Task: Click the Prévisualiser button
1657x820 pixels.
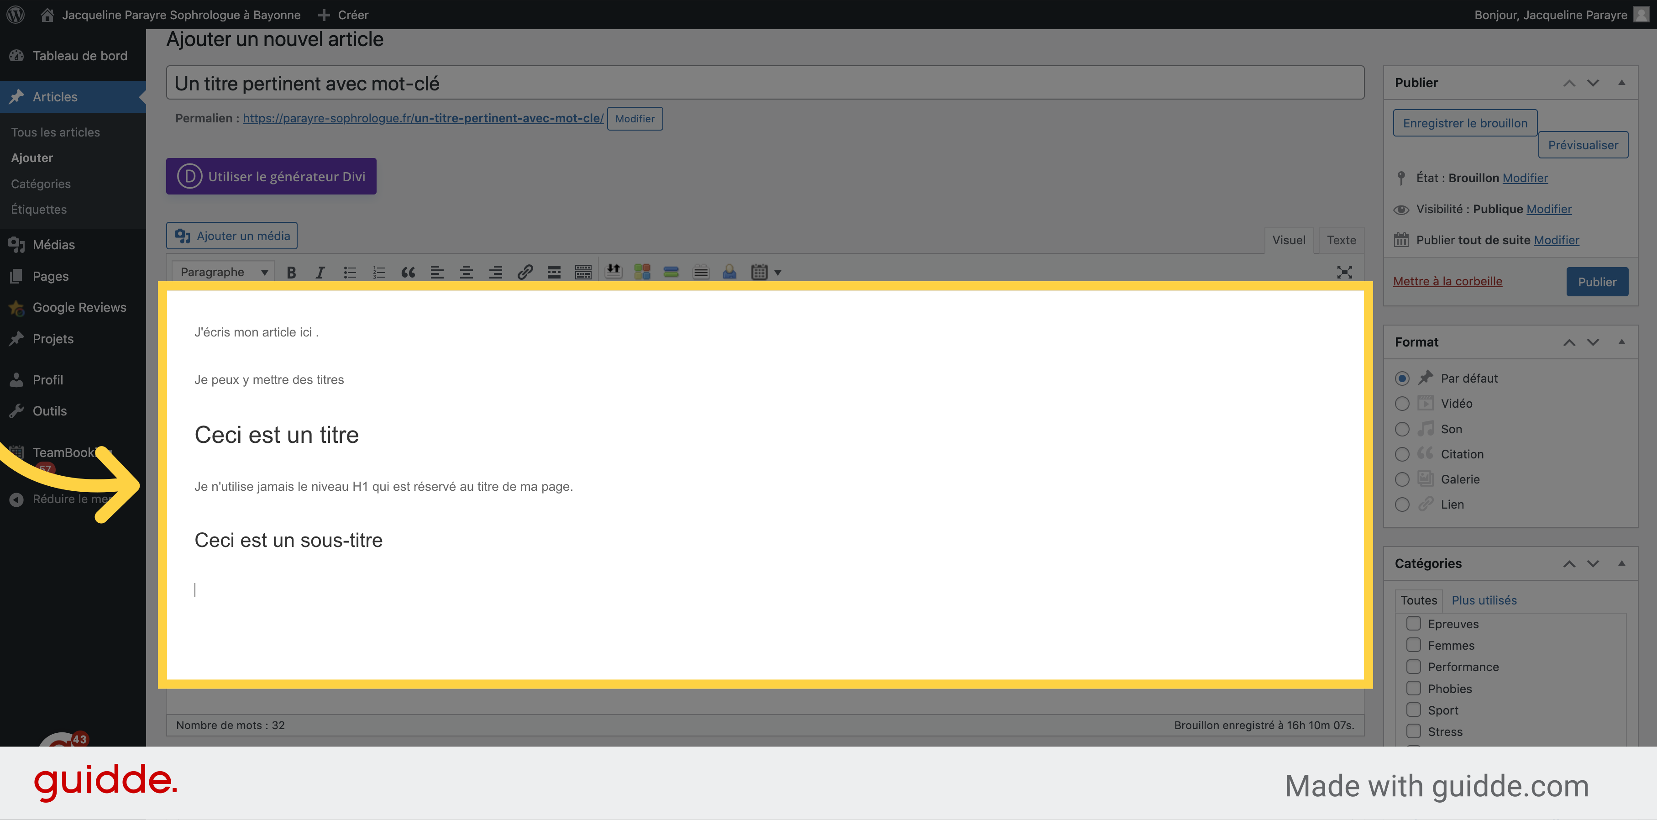Action: coord(1581,145)
